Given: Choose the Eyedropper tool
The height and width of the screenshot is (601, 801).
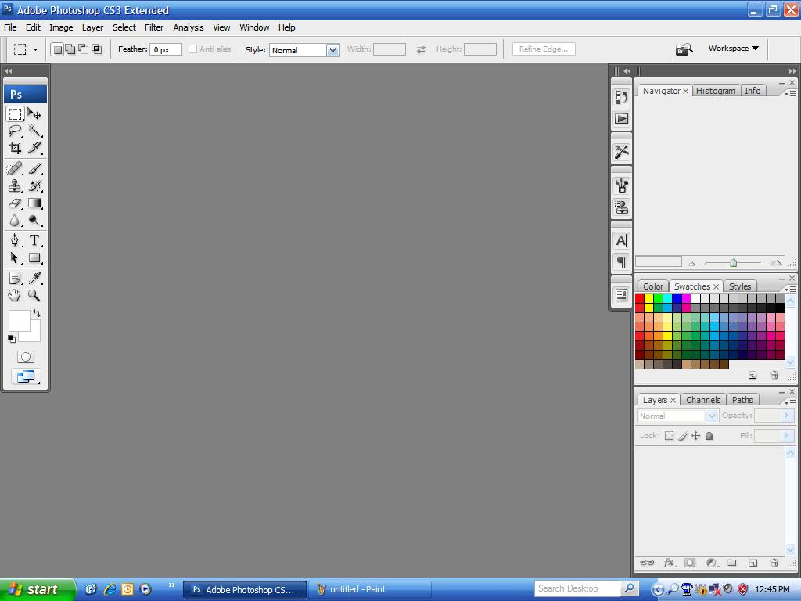Looking at the screenshot, I should [x=34, y=278].
